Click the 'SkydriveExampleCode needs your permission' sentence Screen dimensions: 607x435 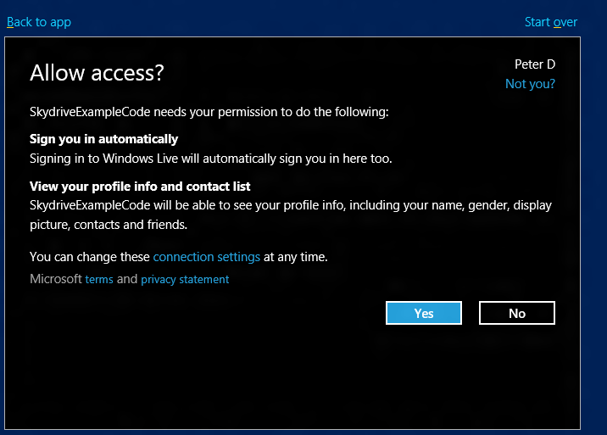(x=209, y=111)
